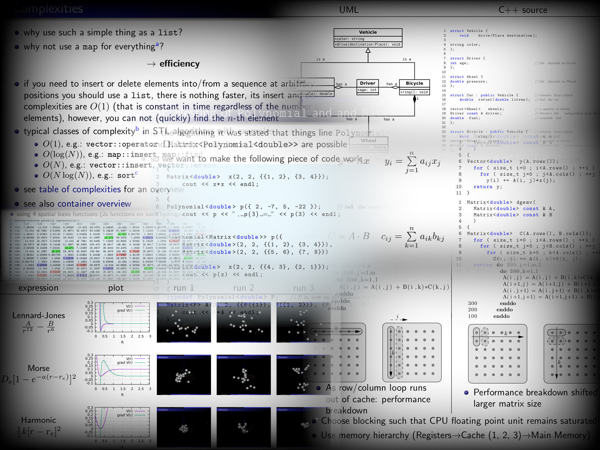Select code line "Polynomial<double> p({ 2, -7, 5, -22 });"
Screen dimensions: 600x450
[x=244, y=207]
